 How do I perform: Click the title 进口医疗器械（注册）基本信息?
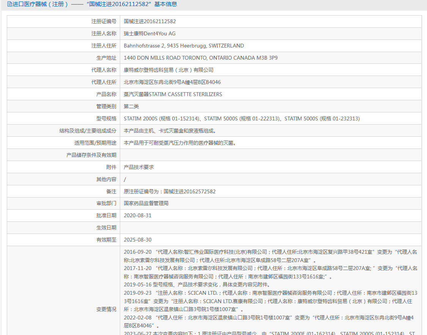[94, 4]
